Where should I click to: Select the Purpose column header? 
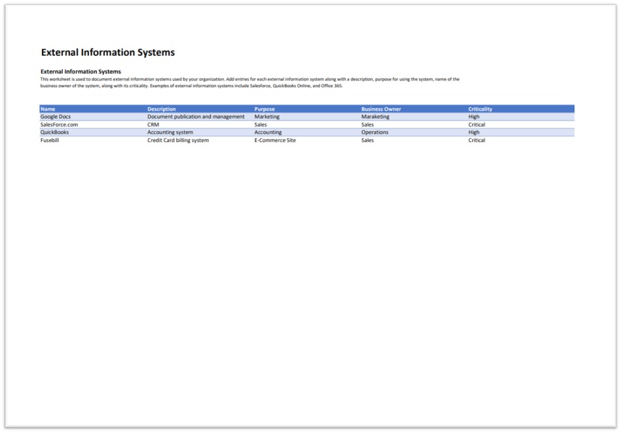click(x=265, y=109)
